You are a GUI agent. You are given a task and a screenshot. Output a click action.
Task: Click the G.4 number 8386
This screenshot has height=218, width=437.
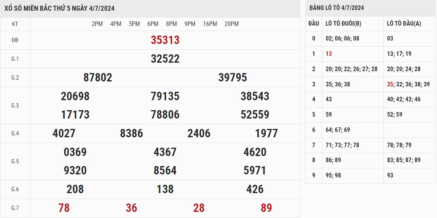click(x=131, y=133)
